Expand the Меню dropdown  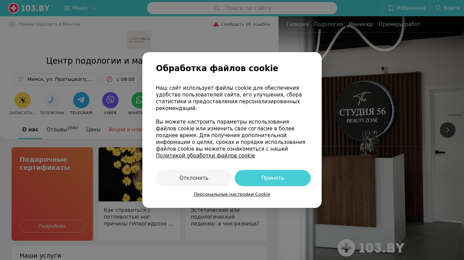coord(80,8)
